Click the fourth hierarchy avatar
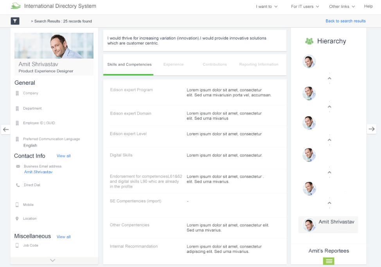This screenshot has width=381, height=267. coord(309,155)
